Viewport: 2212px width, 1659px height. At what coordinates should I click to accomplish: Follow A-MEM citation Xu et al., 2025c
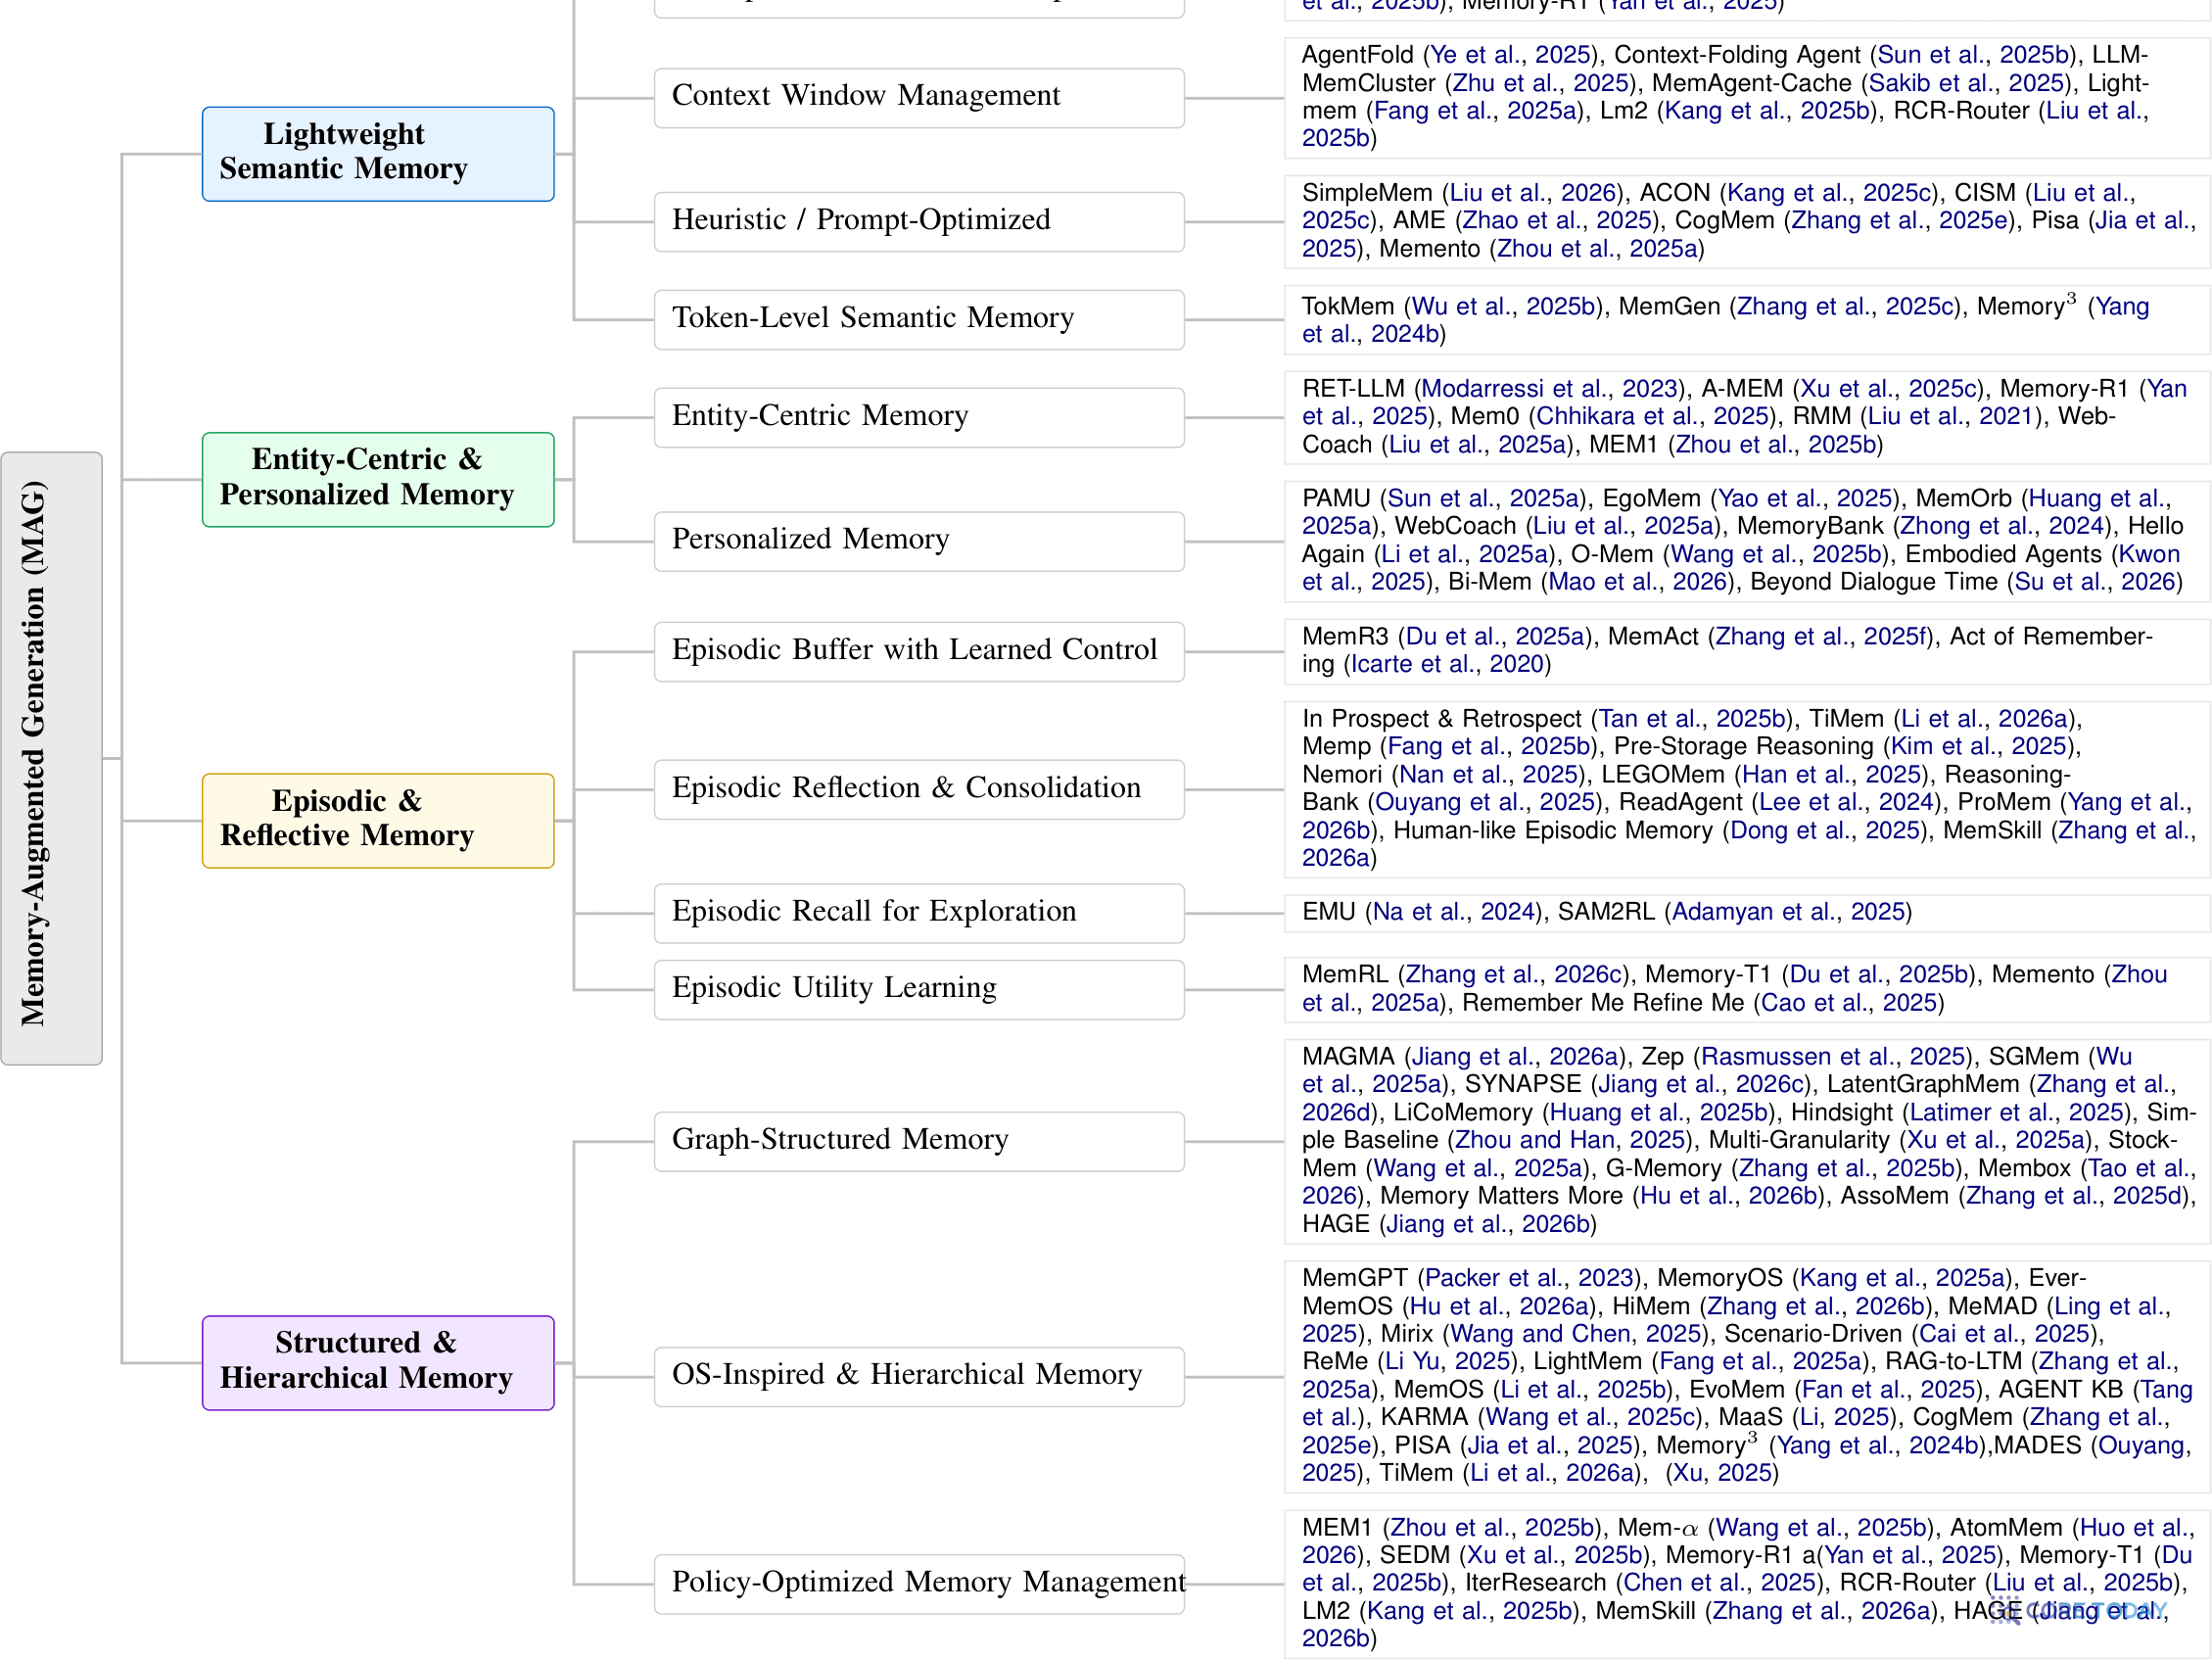[1889, 388]
